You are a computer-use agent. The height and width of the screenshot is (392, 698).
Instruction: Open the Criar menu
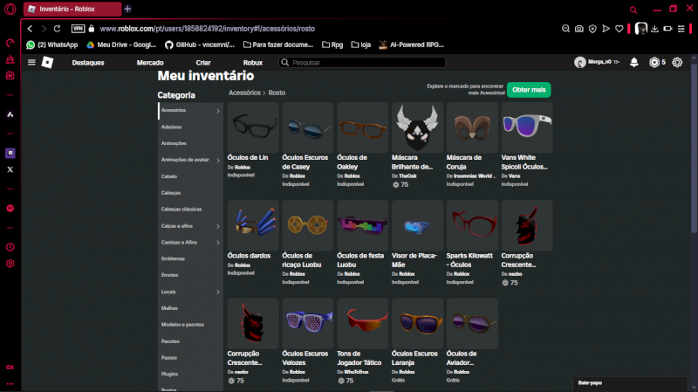click(x=203, y=63)
